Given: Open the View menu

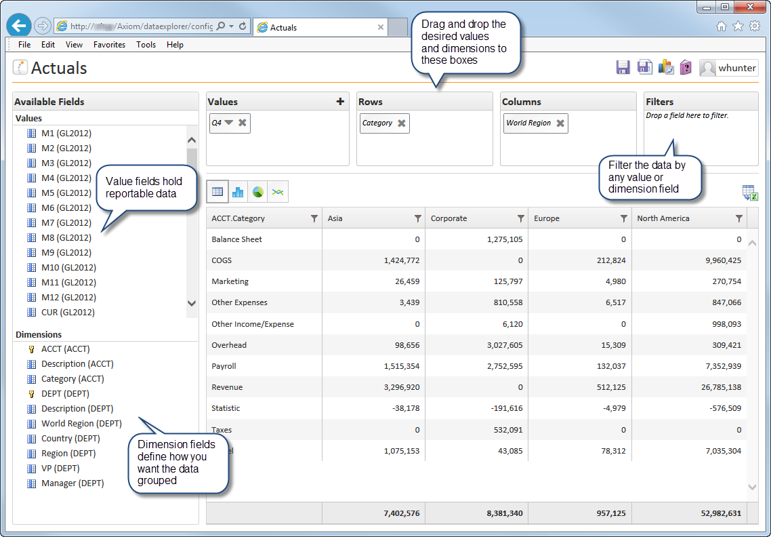Looking at the screenshot, I should click(x=75, y=44).
